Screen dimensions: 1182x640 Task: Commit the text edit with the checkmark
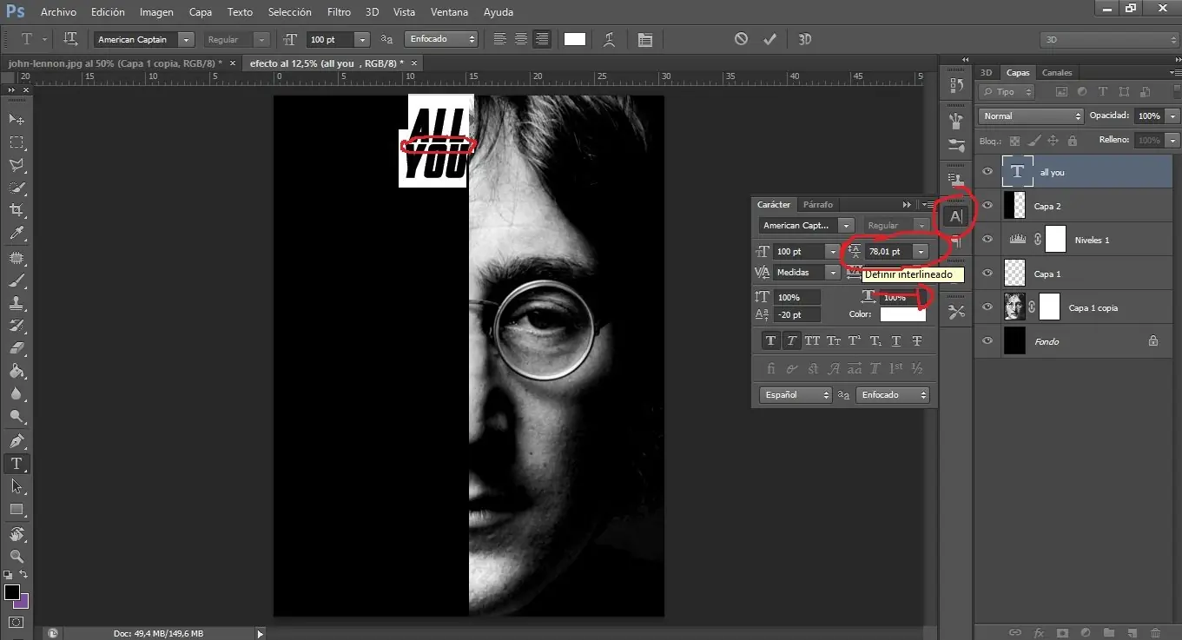click(x=769, y=38)
